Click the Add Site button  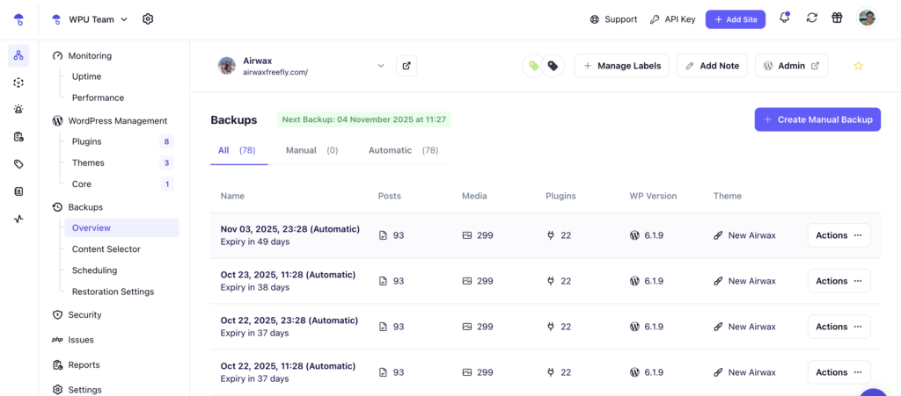coord(735,19)
